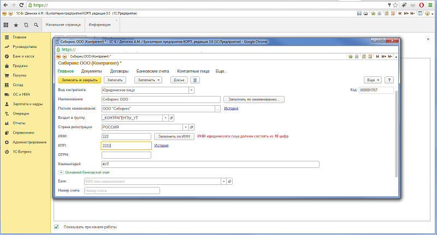Open toolbar overflow arrow in Контрагент window
The image size is (437, 235).
396,57
